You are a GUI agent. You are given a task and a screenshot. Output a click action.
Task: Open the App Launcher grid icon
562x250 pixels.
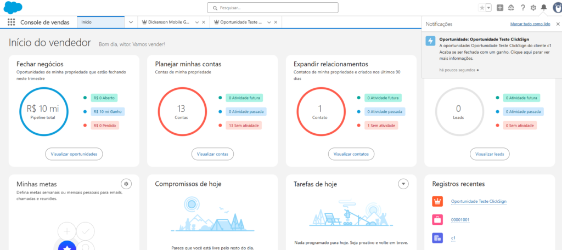11,22
